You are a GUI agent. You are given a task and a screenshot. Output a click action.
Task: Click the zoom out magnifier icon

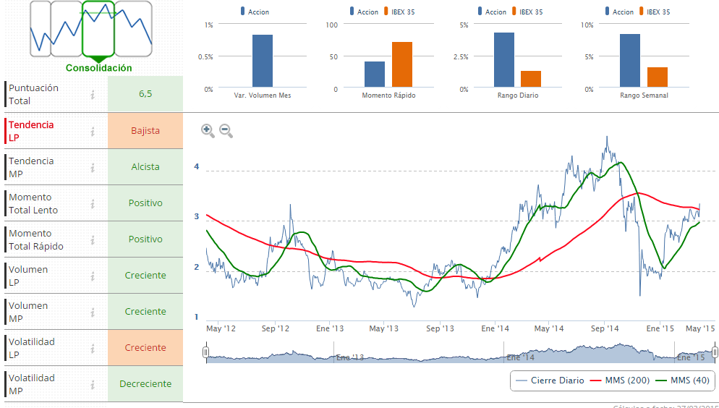[226, 131]
